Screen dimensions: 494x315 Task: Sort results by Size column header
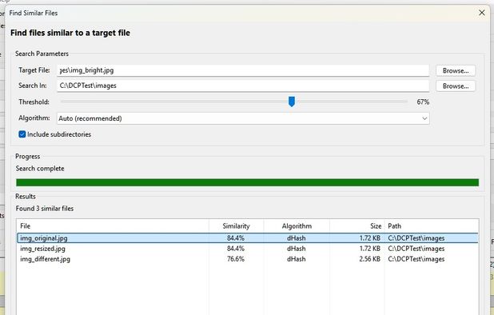click(357, 226)
